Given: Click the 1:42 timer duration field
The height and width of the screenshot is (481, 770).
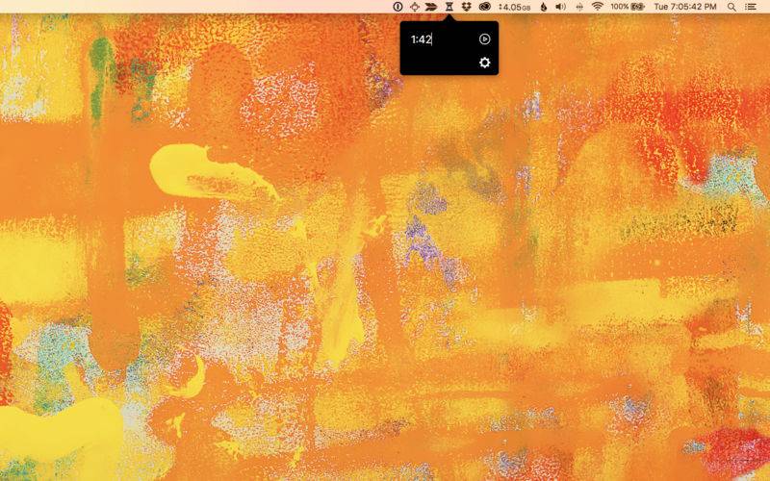Looking at the screenshot, I should [422, 39].
